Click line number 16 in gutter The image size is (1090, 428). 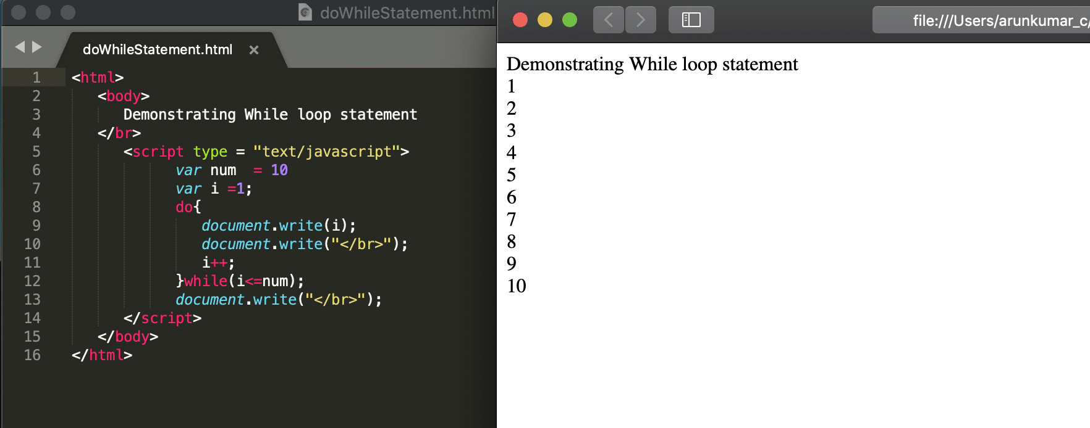(32, 355)
